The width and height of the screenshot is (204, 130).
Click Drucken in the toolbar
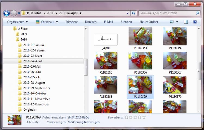pos(91,22)
